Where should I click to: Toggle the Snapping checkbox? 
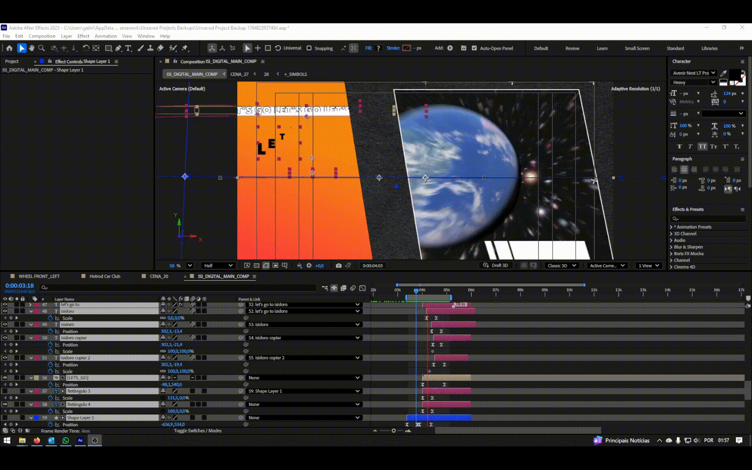[x=309, y=48]
